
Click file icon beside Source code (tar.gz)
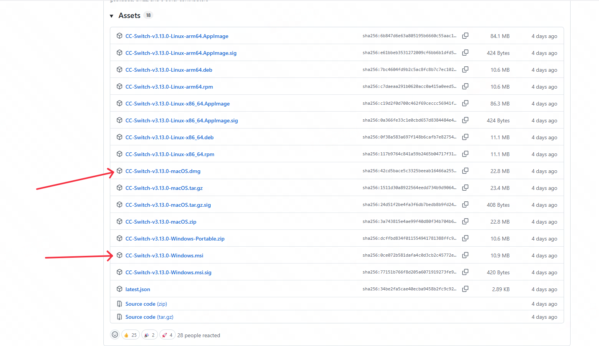pyautogui.click(x=119, y=317)
